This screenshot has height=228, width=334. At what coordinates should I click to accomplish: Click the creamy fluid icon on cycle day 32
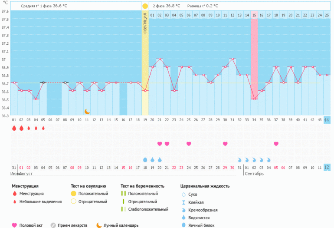coord(239,159)
